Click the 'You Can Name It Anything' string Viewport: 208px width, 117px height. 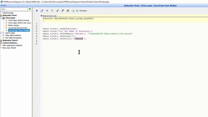tap(74, 31)
